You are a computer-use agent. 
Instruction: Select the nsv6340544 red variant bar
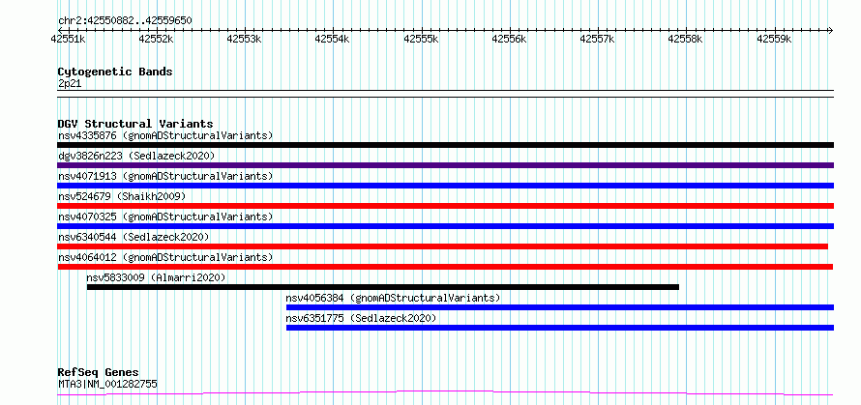click(442, 246)
